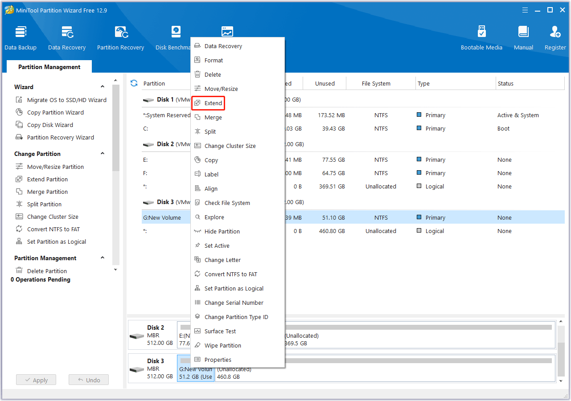Sort by the Status column header
571x401 pixels.
coord(530,83)
